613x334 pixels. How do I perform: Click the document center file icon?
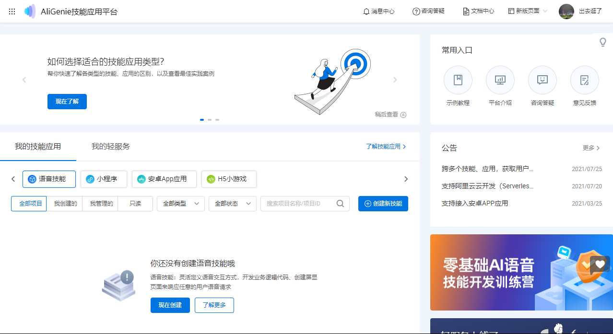pos(466,12)
